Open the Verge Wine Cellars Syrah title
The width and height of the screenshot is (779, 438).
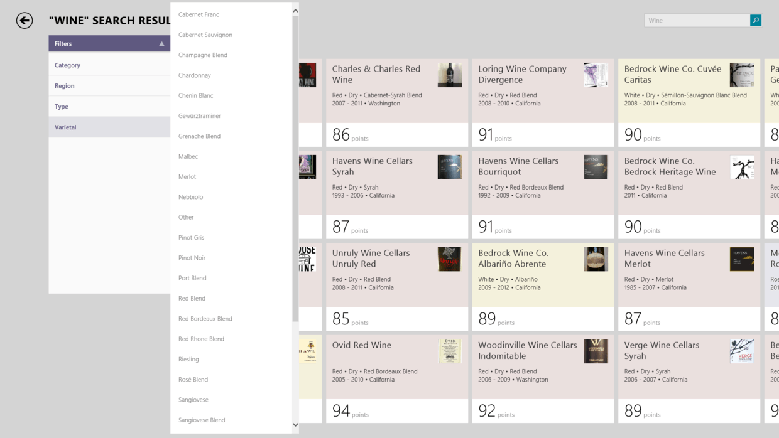[662, 350]
